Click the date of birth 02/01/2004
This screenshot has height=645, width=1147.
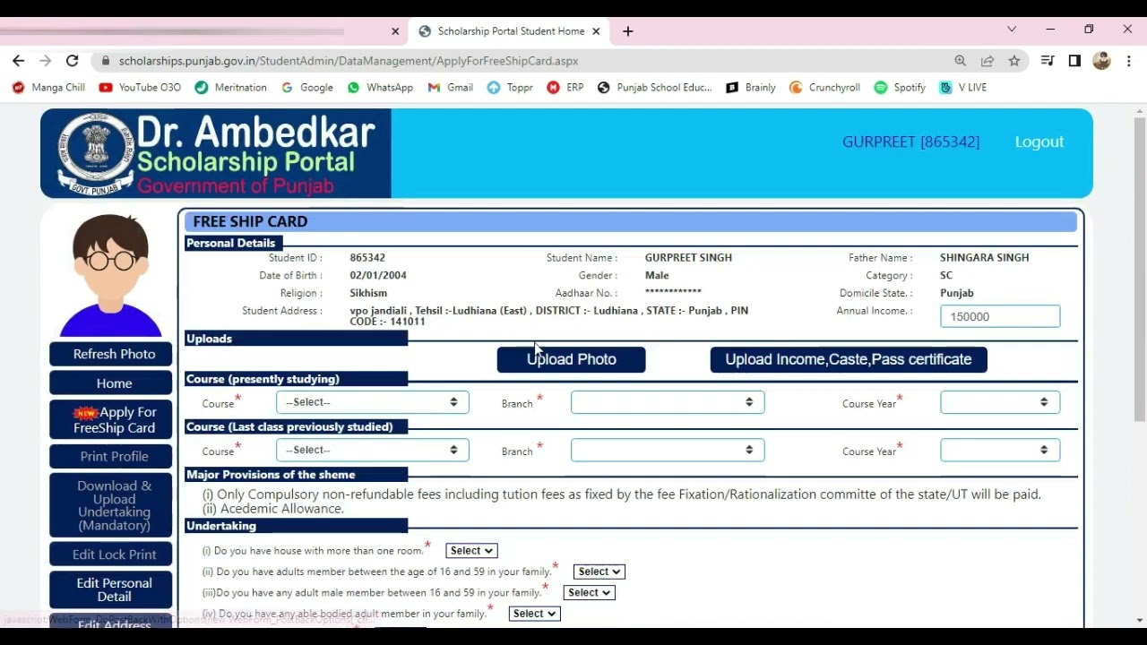pyautogui.click(x=378, y=276)
